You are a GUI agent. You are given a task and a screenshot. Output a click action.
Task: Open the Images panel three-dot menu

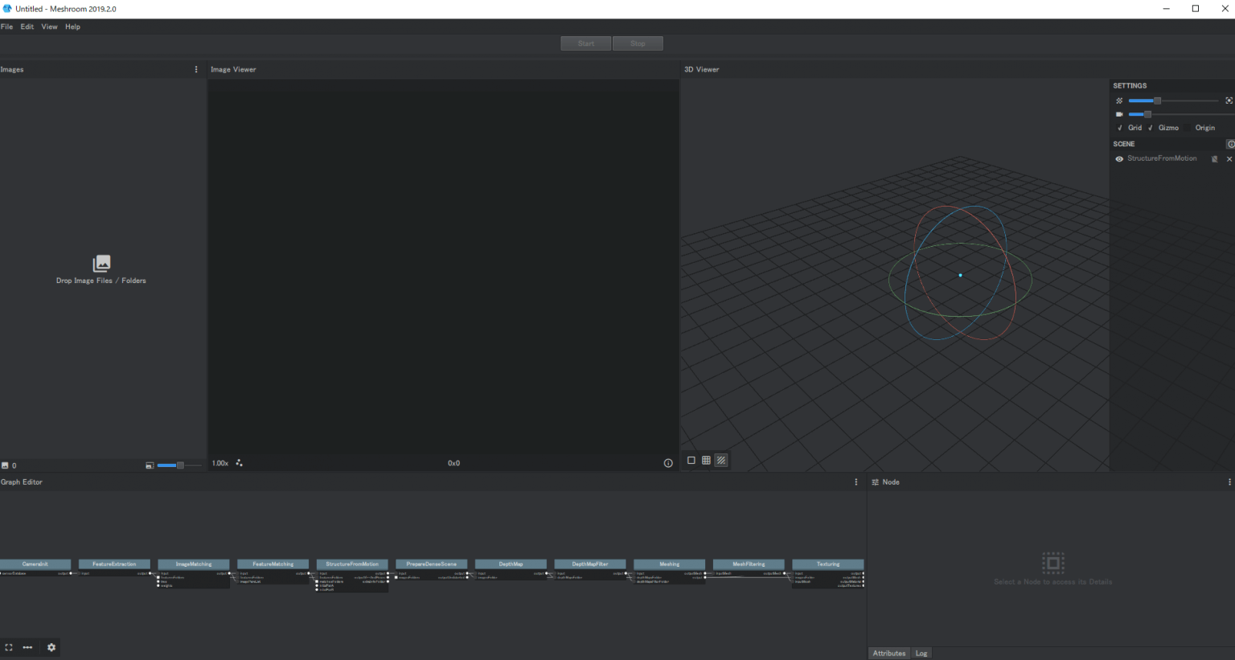point(196,70)
